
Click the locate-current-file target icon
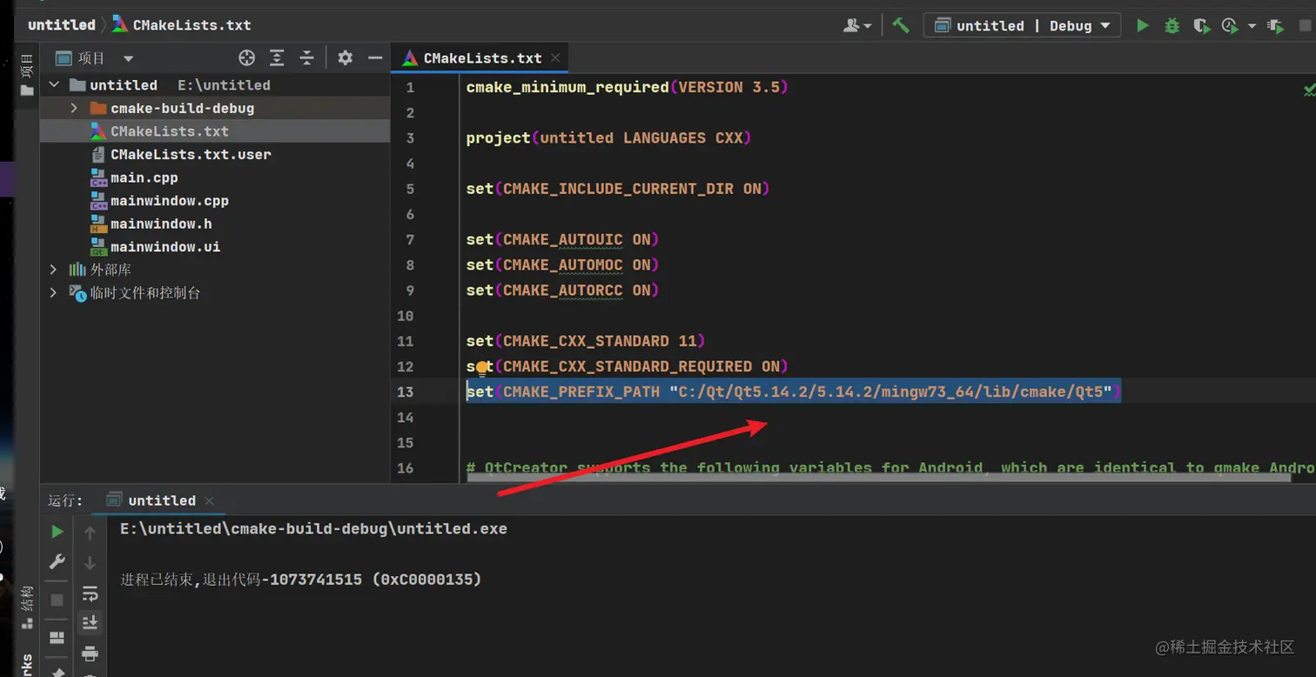tap(247, 58)
